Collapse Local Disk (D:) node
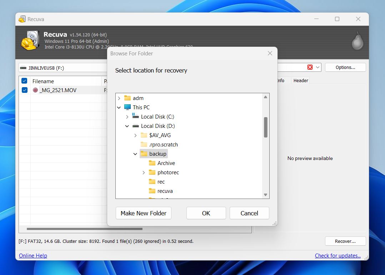Viewport: 385px width, 275px height. pos(127,126)
